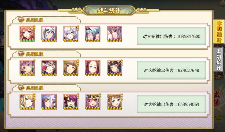225x132 pixels.
Task: Select the blonde character in third team
Action: point(27,102)
